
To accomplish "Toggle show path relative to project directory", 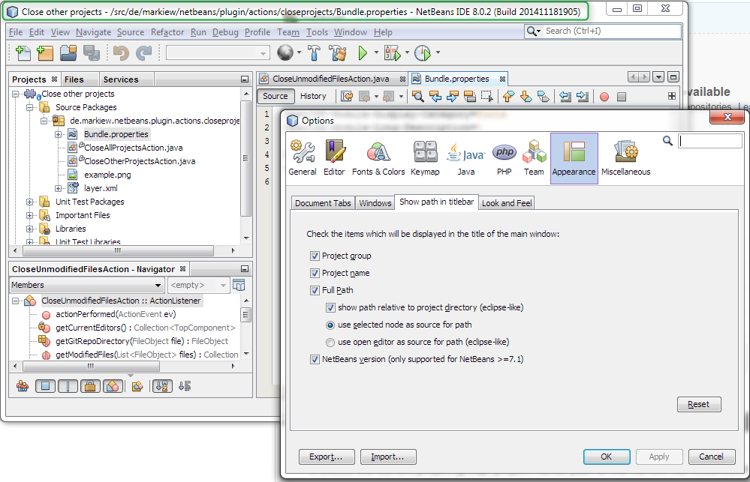I will tap(330, 307).
